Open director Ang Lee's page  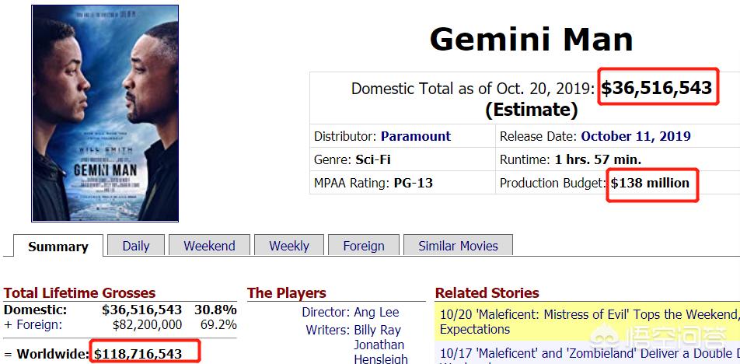[376, 313]
